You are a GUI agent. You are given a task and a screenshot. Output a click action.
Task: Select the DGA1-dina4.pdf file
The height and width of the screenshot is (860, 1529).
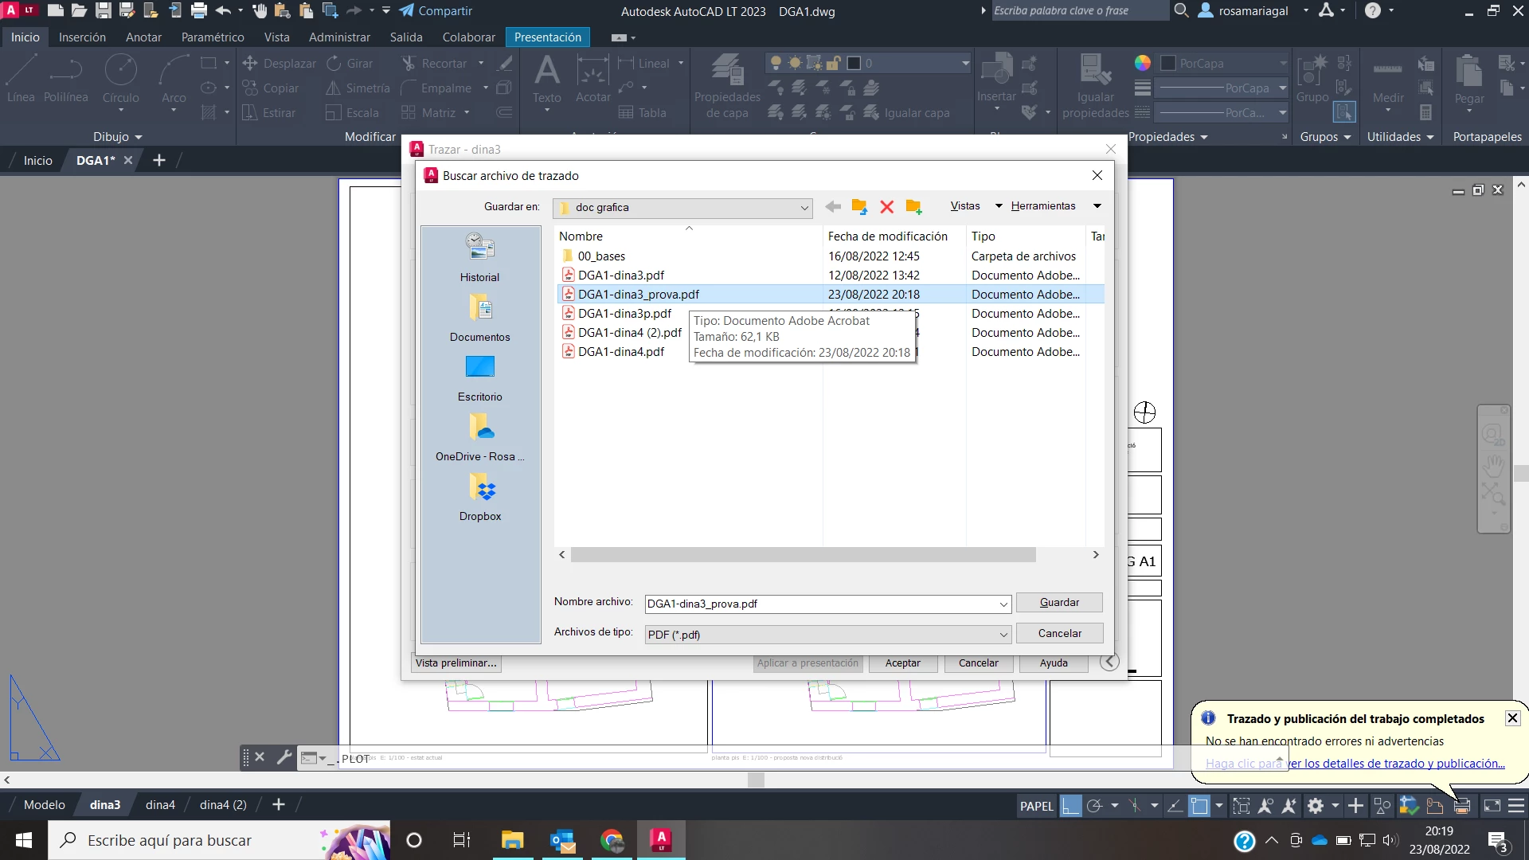(620, 352)
